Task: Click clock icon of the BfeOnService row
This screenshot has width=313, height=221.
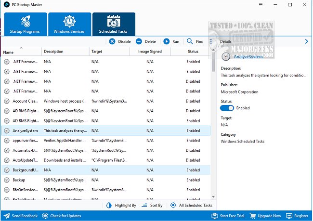Action: [7, 190]
